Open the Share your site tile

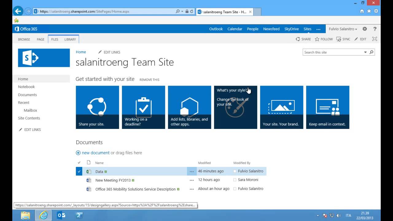click(97, 107)
